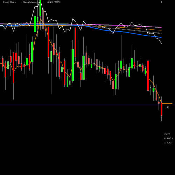Viewport: 175px width, 175px height.
Task: Click the 'V: 1.67 X' volume text
Action: point(168,139)
